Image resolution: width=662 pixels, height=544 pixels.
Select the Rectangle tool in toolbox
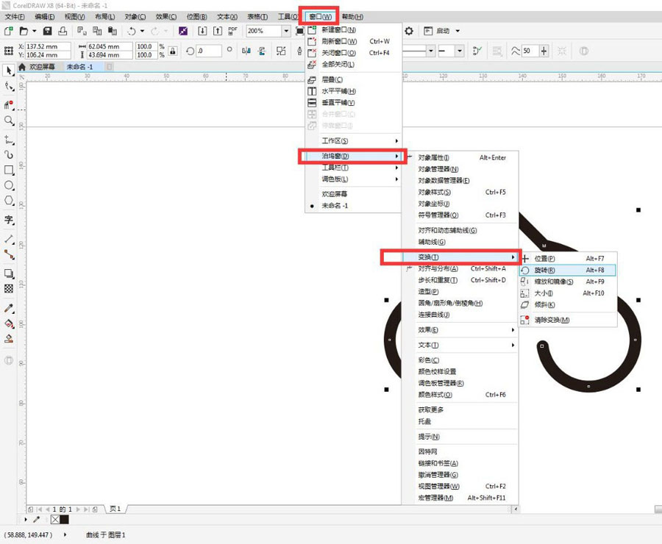(x=9, y=170)
